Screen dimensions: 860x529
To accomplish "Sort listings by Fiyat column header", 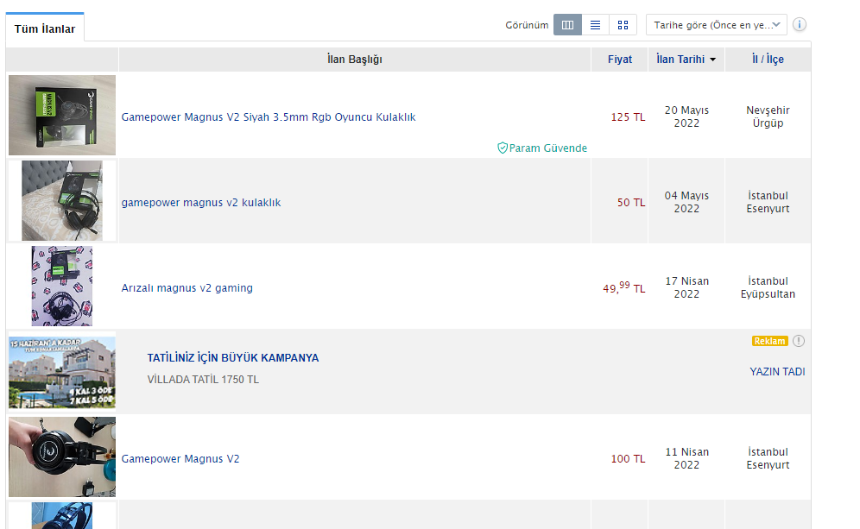I will pos(619,60).
